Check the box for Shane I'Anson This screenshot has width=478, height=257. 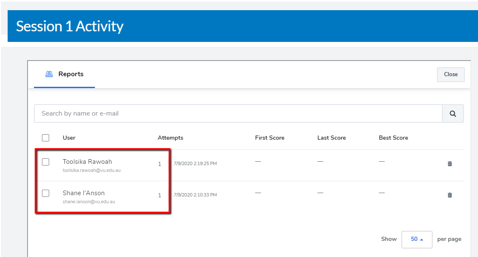coord(45,193)
